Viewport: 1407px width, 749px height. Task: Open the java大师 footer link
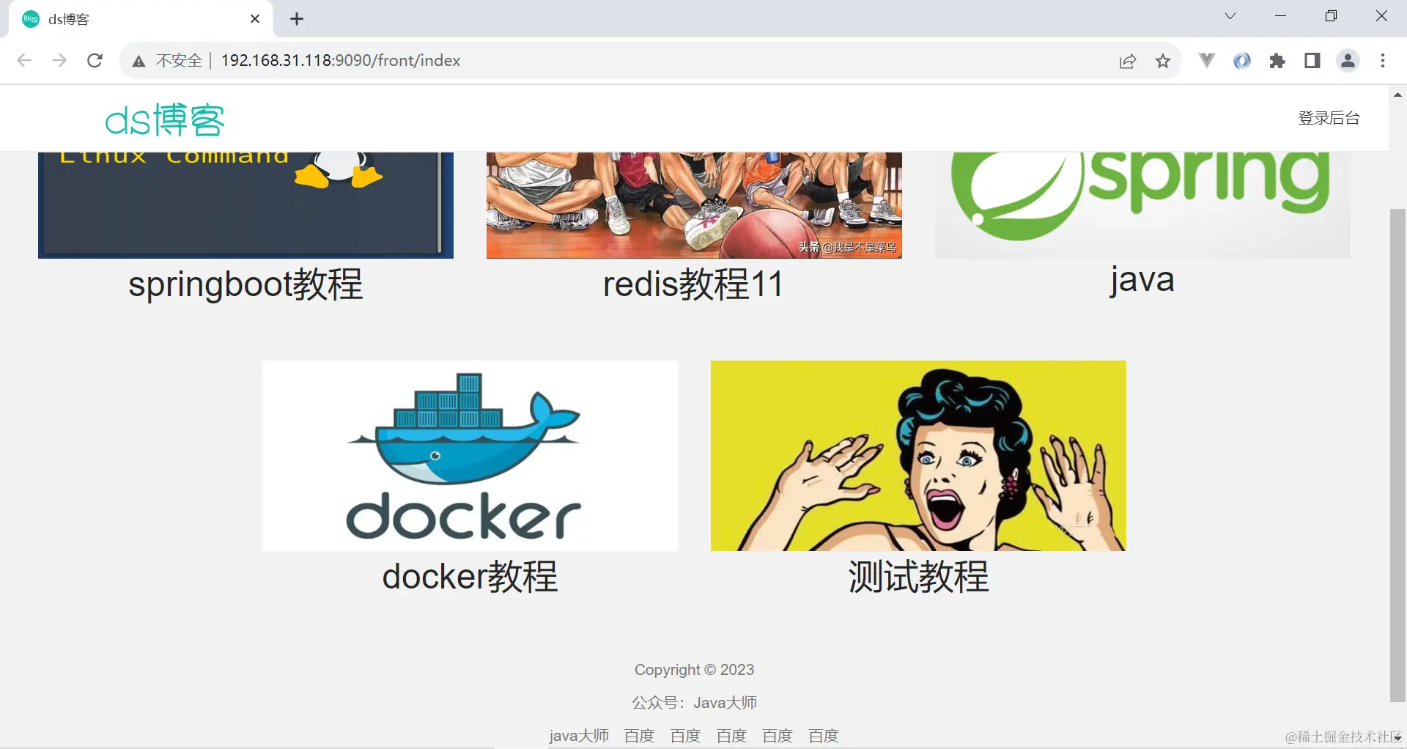pyautogui.click(x=579, y=736)
